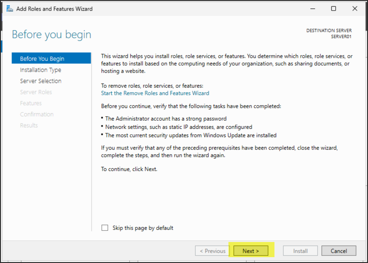Image resolution: width=368 pixels, height=263 pixels.
Task: Switch to Server Selection step
Action: [x=41, y=81]
